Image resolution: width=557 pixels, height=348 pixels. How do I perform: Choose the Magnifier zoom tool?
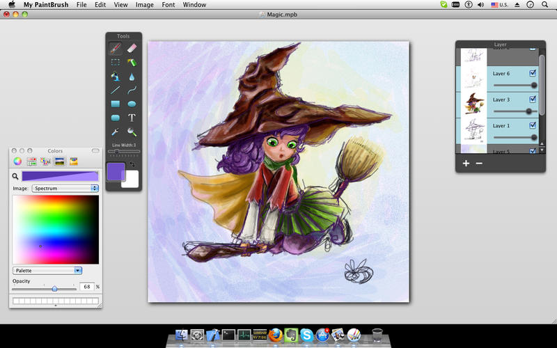[132, 132]
